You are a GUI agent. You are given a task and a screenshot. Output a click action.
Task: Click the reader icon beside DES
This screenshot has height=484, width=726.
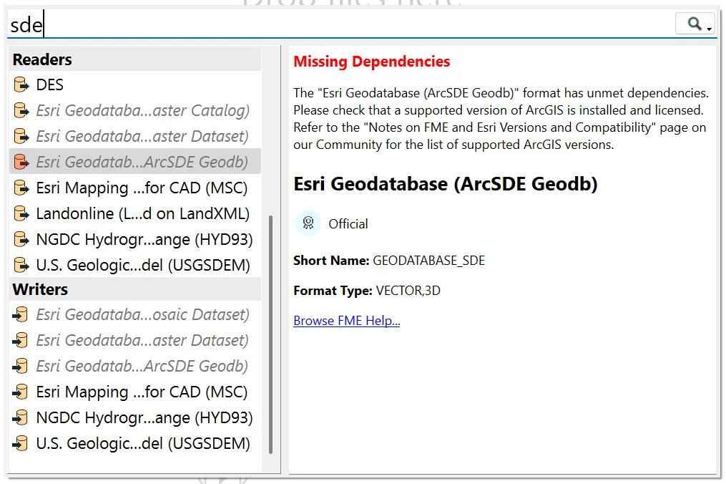(x=21, y=84)
